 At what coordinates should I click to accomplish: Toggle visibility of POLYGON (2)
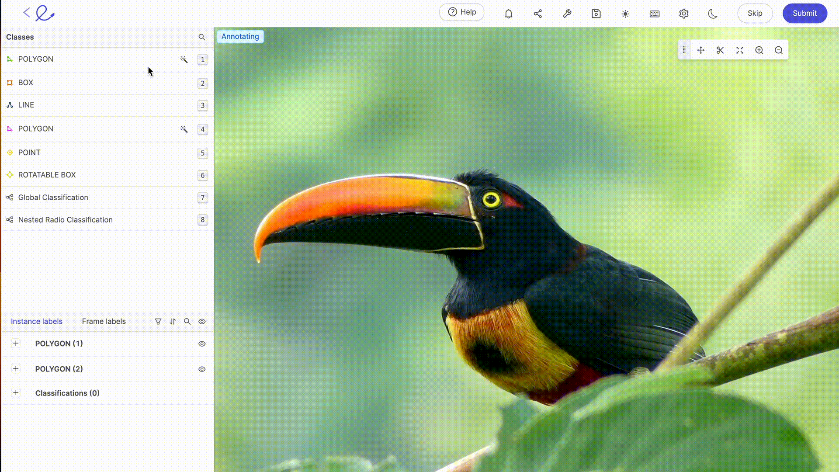tap(202, 369)
